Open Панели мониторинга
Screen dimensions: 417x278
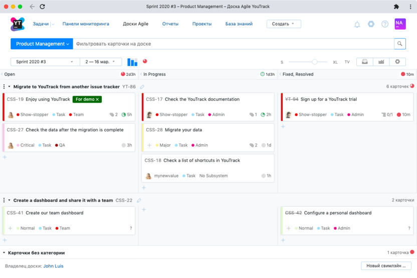tap(86, 24)
